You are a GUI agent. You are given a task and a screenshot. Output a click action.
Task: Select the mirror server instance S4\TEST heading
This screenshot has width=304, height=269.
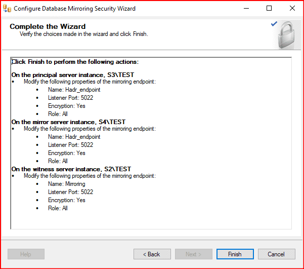coord(68,122)
